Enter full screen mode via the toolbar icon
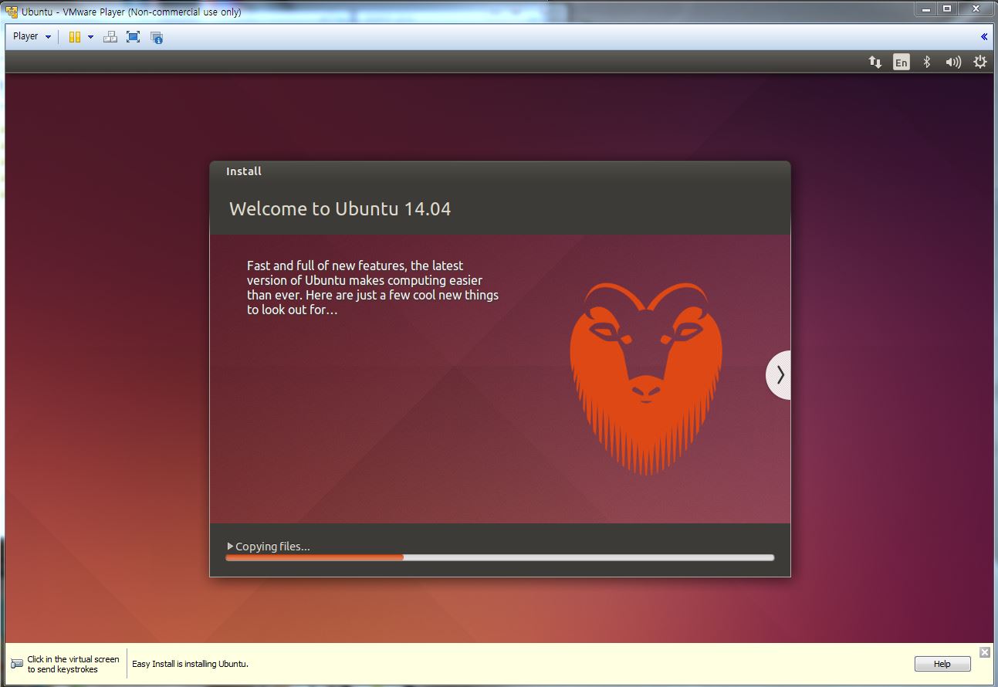998x687 pixels. pos(134,36)
